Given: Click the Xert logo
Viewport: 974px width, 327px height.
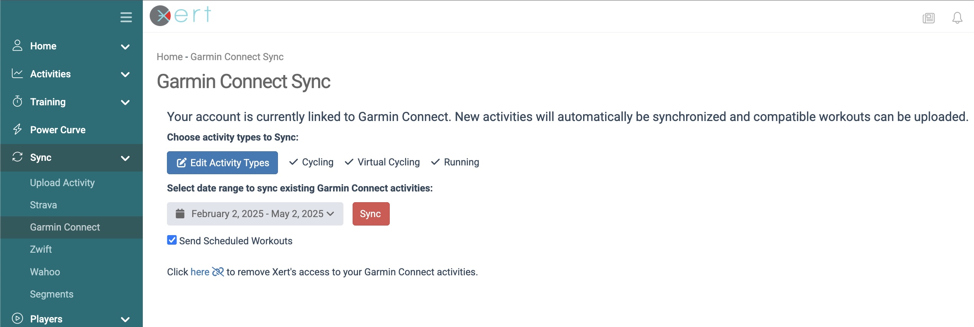Looking at the screenshot, I should point(180,16).
